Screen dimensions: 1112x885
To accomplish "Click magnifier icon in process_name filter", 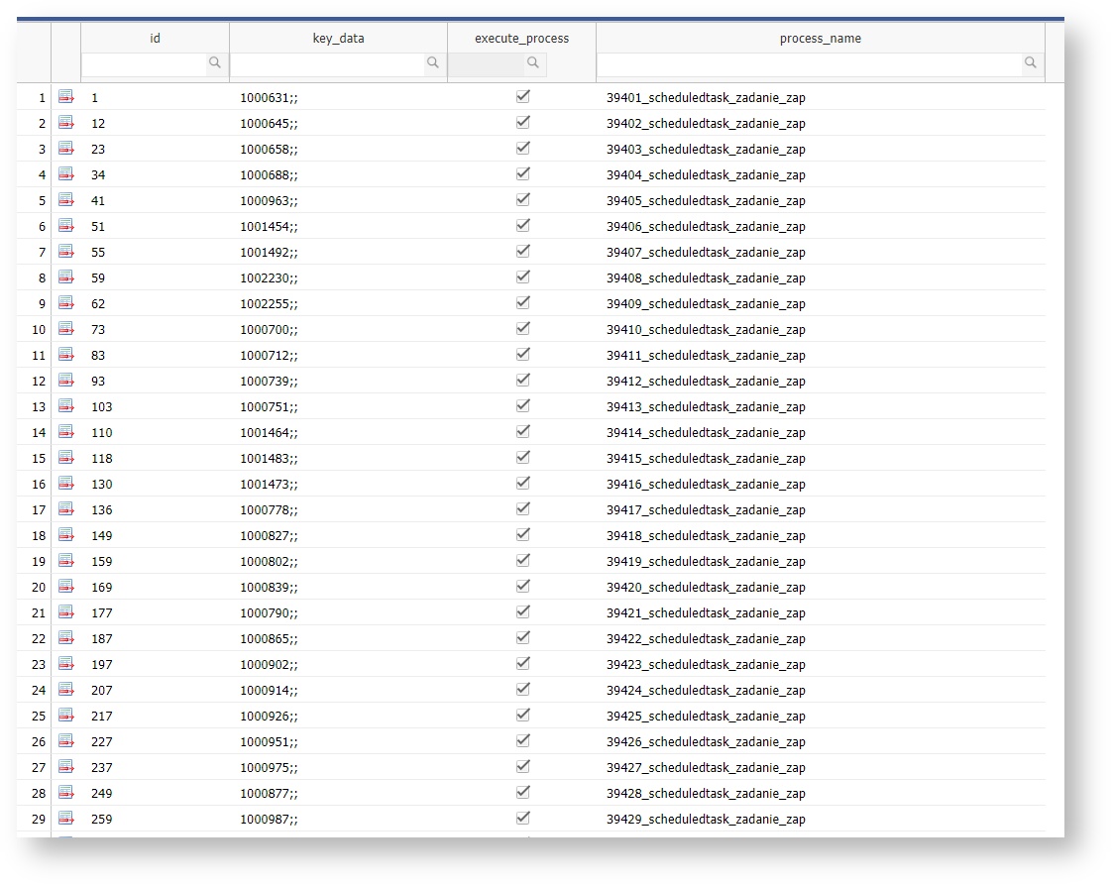I will point(1031,63).
